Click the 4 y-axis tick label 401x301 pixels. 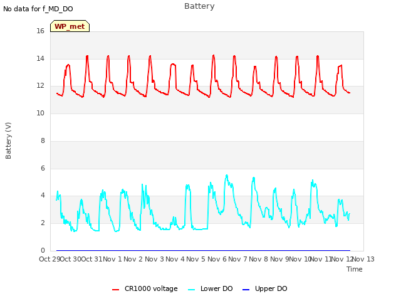pos(43,196)
